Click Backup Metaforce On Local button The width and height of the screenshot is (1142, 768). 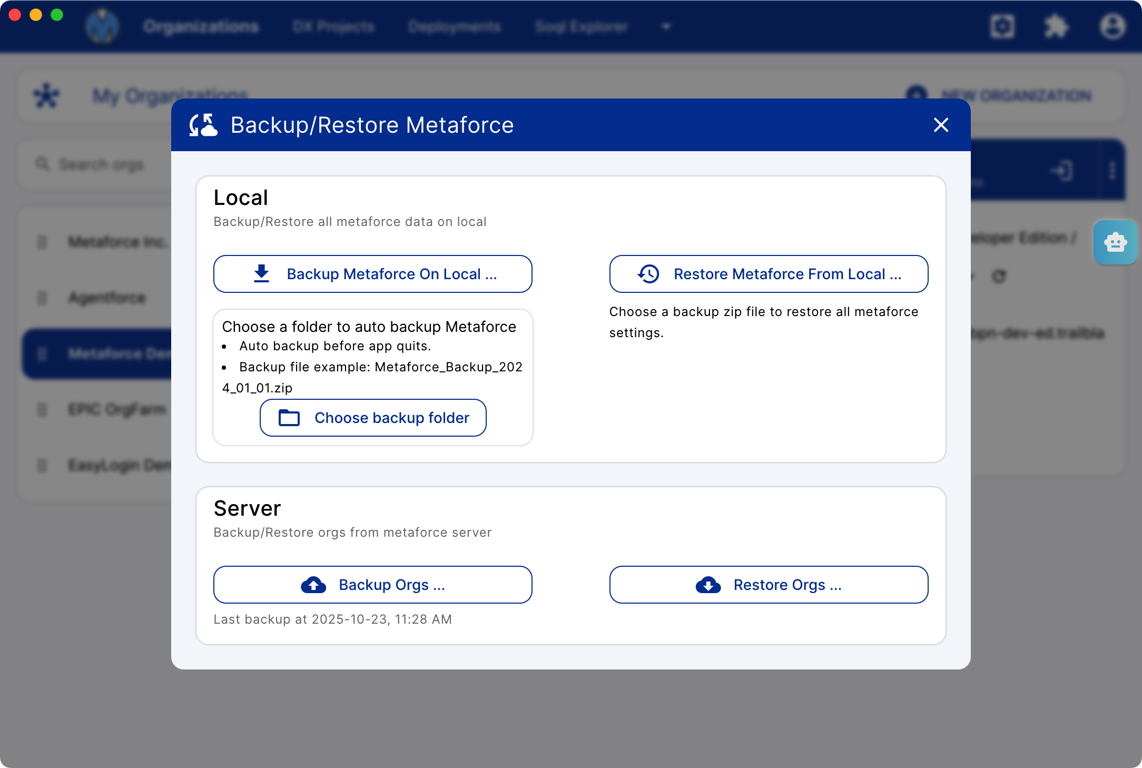coord(372,274)
